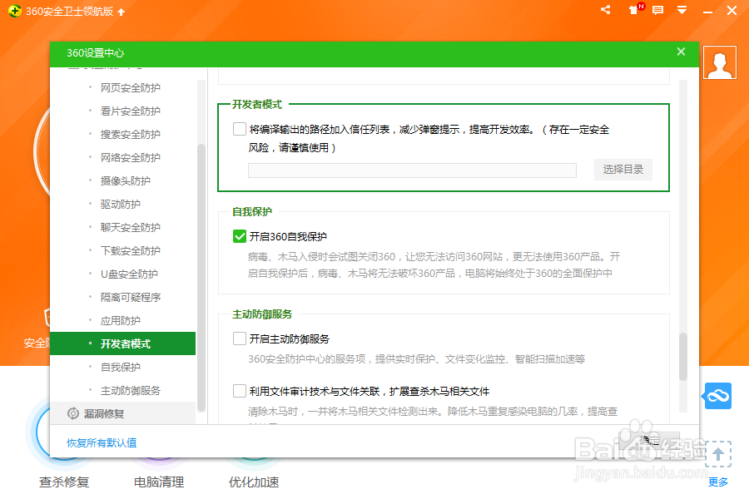
Task: Select the highlighted 开发者模式 sidebar item
Action: (123, 343)
